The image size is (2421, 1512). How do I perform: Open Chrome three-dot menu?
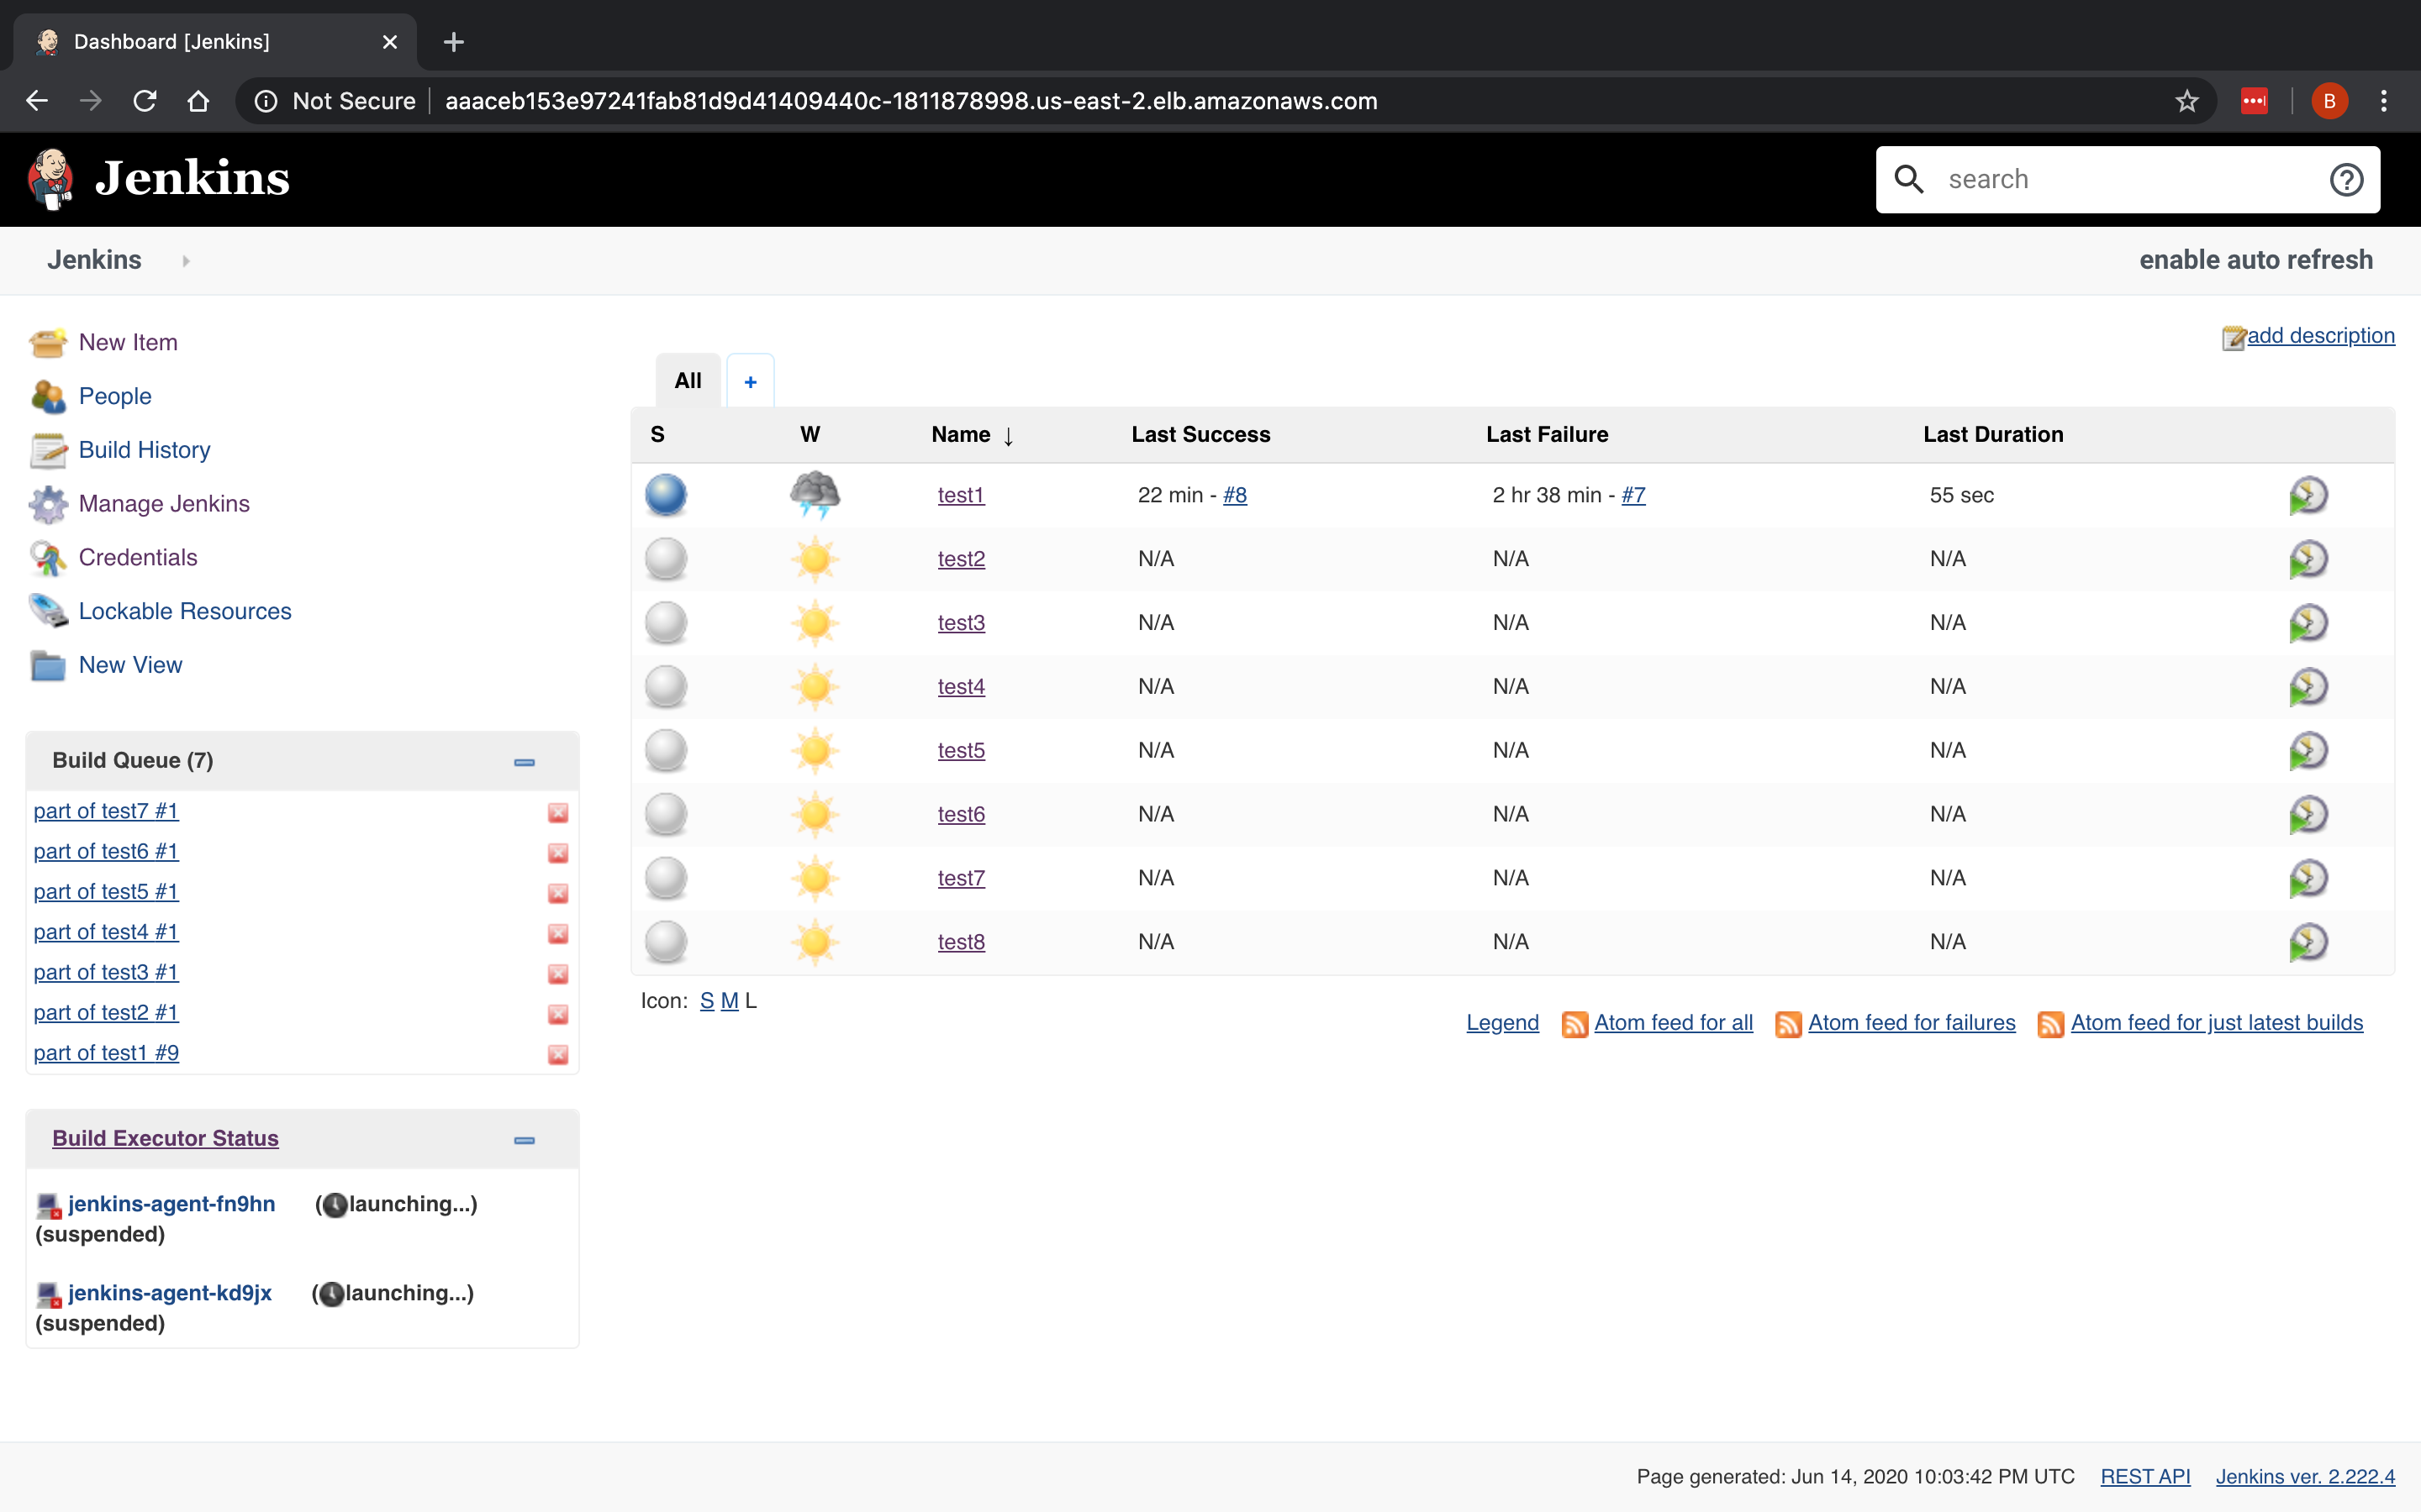click(2384, 101)
